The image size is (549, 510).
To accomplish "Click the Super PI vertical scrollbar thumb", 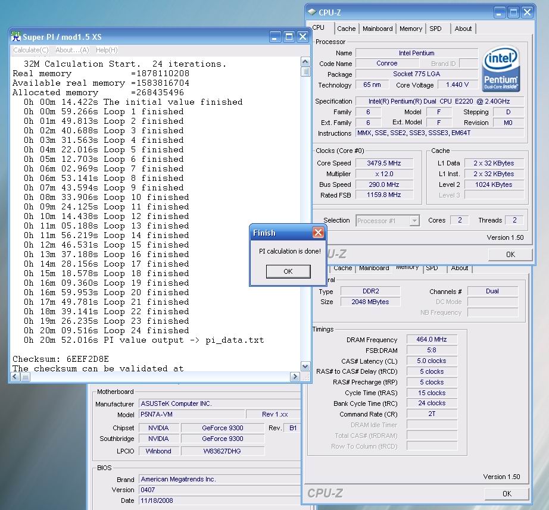I will click(x=305, y=71).
